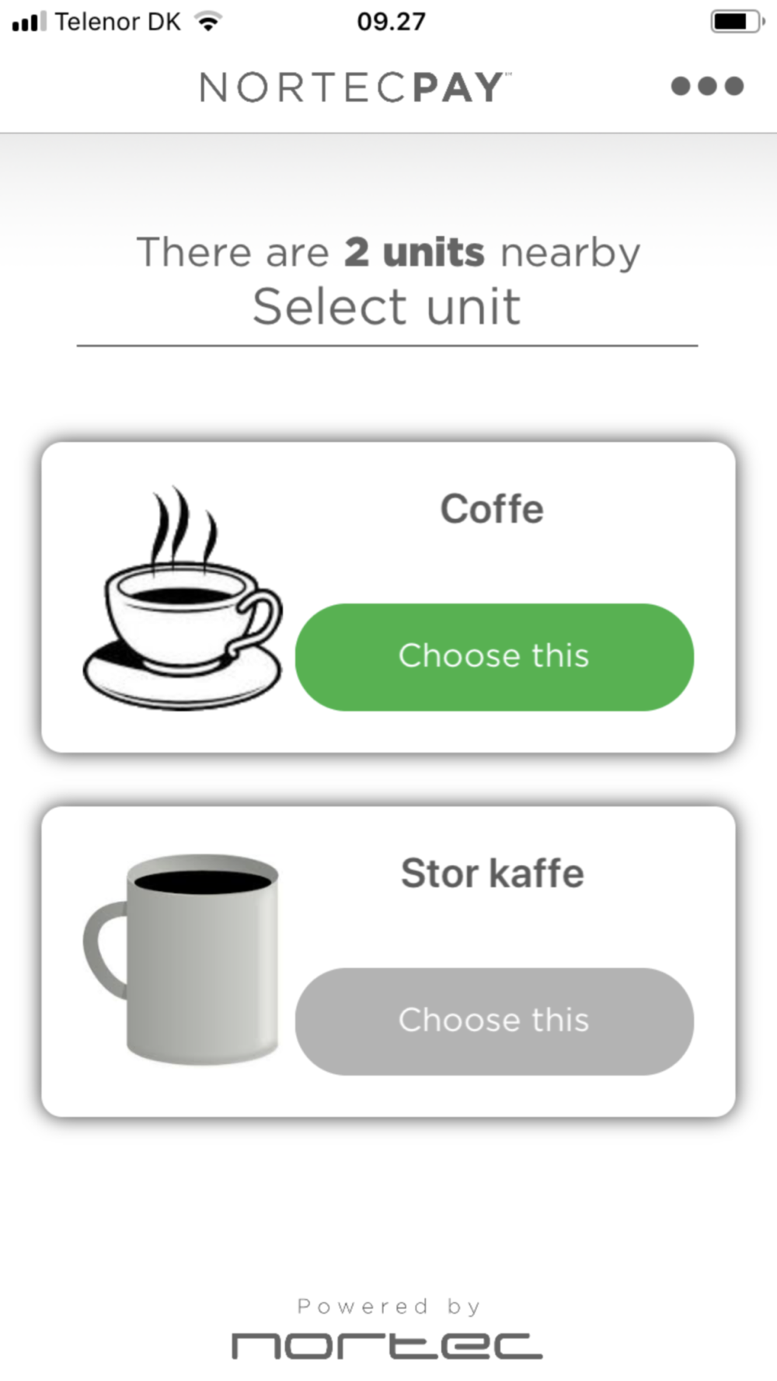
Task: Click grey Choose this for Stor kaffe
Action: pos(494,1021)
